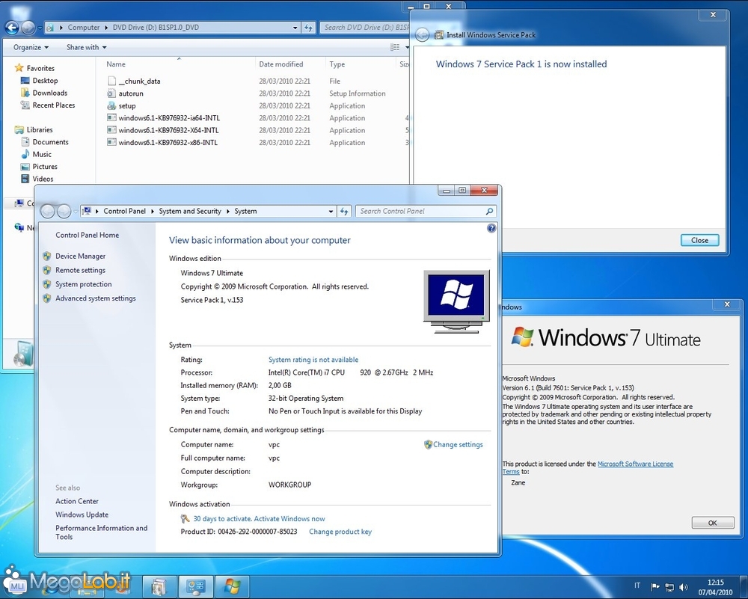This screenshot has width=748, height=599.
Task: Open the Organize menu
Action: pyautogui.click(x=31, y=47)
